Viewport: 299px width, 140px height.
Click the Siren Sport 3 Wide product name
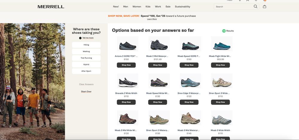219,93
